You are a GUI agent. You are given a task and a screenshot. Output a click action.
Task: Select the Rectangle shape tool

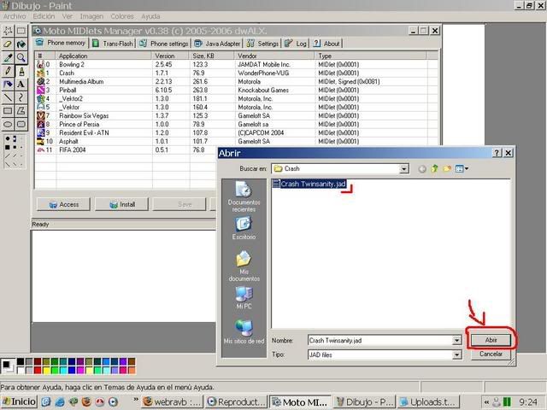click(8, 111)
